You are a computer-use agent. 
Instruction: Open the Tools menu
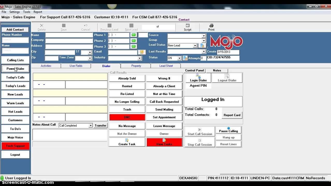(27, 12)
